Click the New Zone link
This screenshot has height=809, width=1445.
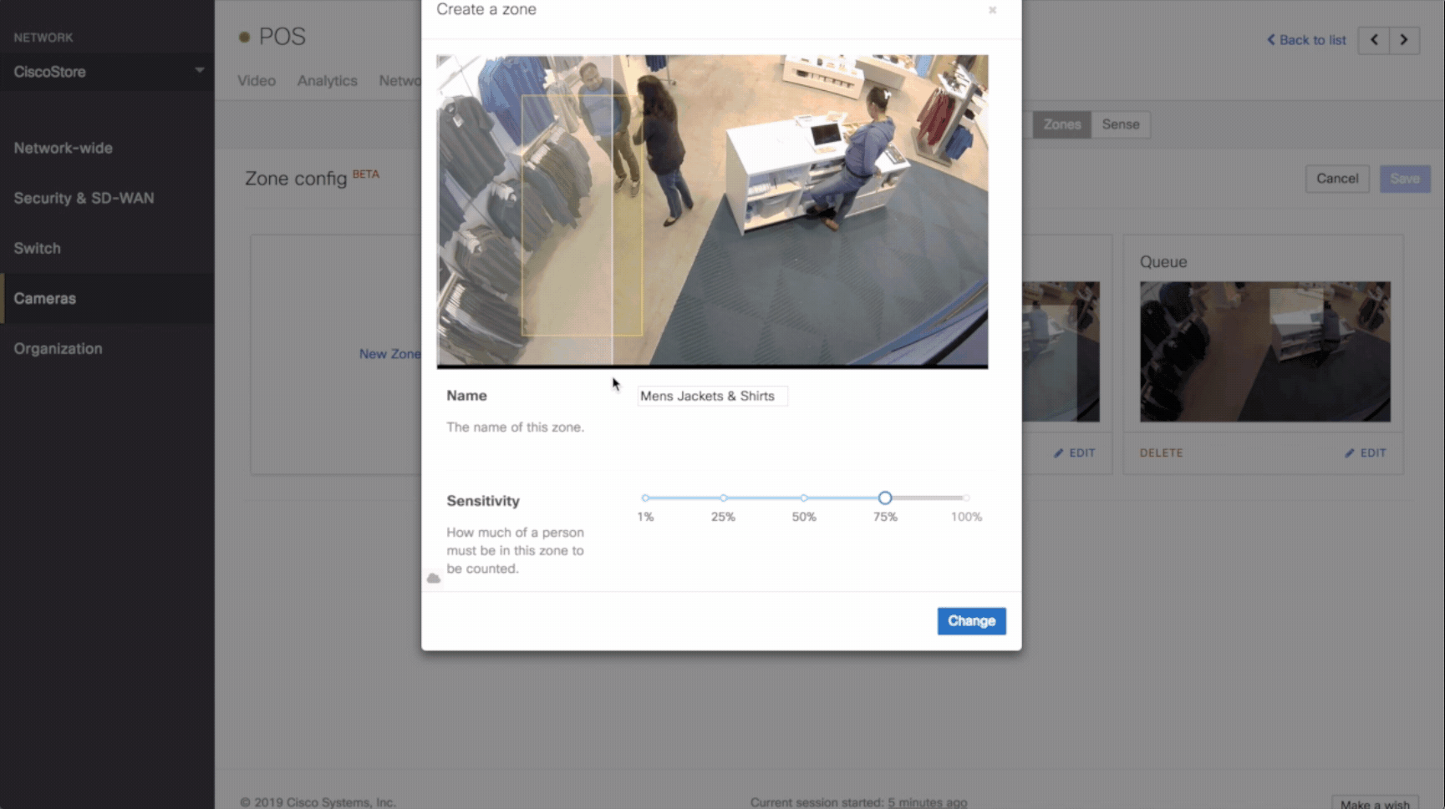point(389,354)
